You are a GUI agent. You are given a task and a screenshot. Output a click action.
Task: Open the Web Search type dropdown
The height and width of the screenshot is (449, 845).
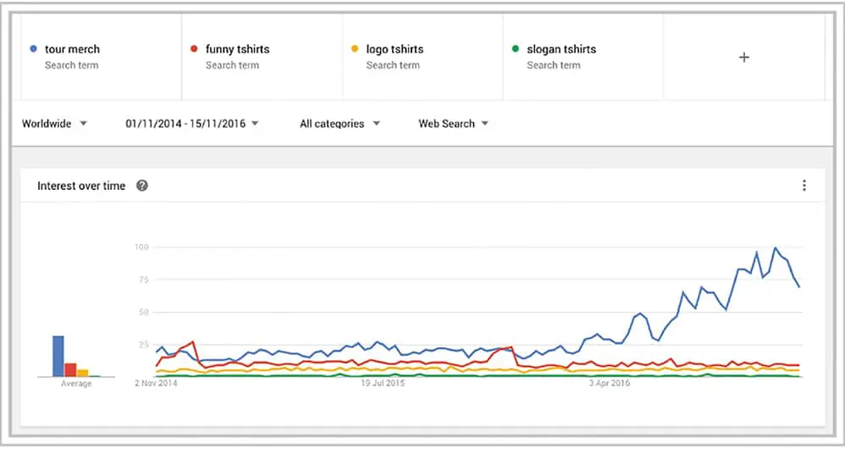(453, 124)
